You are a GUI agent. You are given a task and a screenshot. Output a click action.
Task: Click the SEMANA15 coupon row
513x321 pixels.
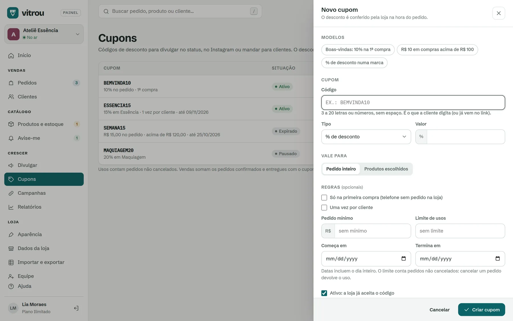point(206,131)
